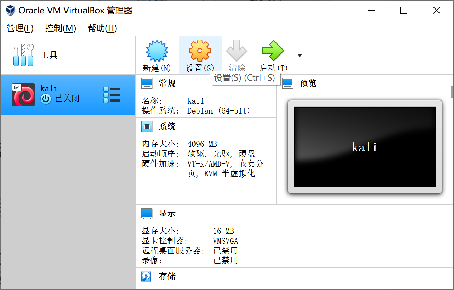The image size is (454, 290).
Task: Open 设置(S) gear settings icon
Action: point(200,51)
